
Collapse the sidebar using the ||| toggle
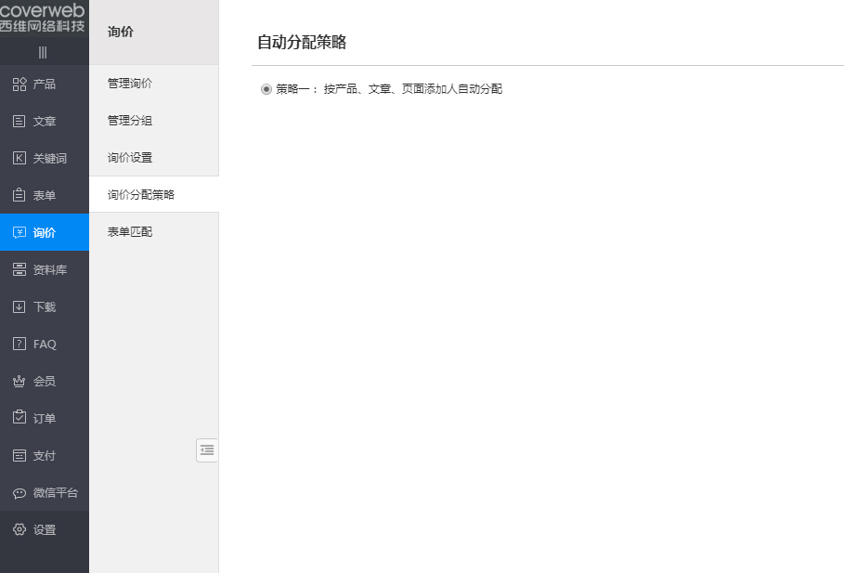41,54
